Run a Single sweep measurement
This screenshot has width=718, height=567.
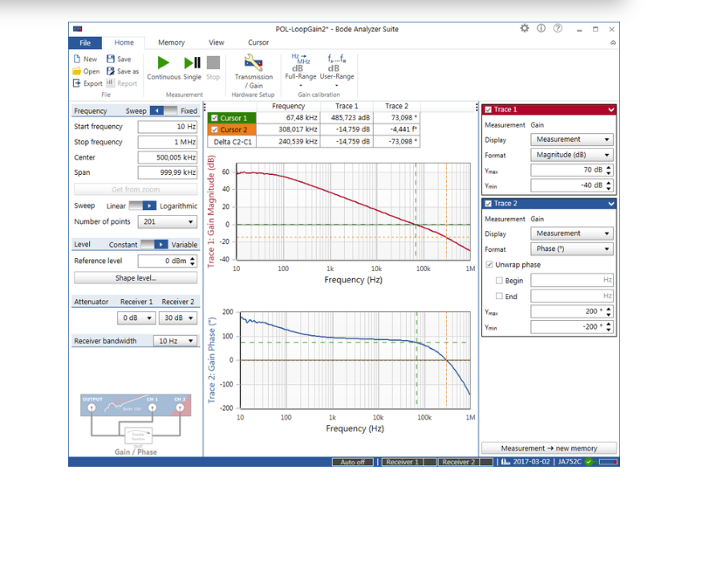pos(193,63)
